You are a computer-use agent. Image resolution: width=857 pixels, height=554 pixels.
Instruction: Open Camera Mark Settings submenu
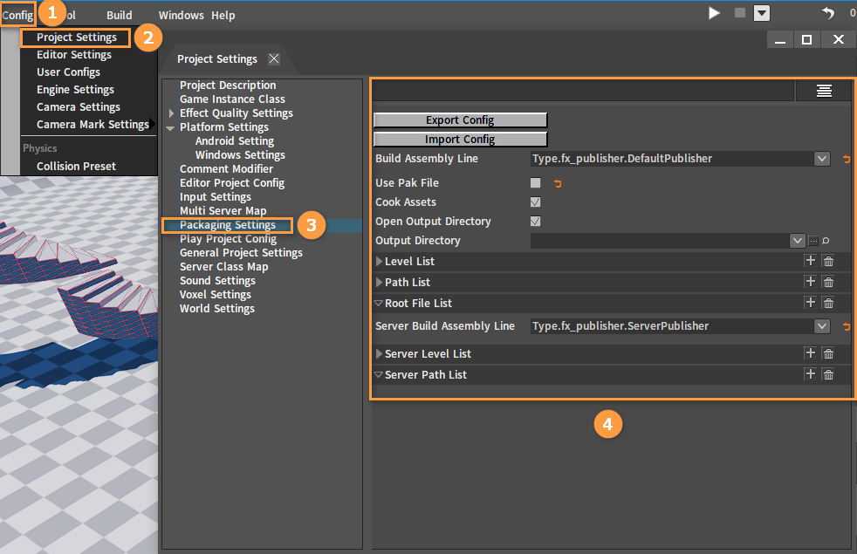93,125
